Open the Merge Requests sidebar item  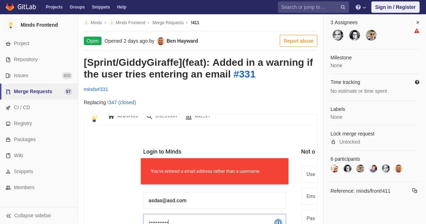(x=39, y=91)
